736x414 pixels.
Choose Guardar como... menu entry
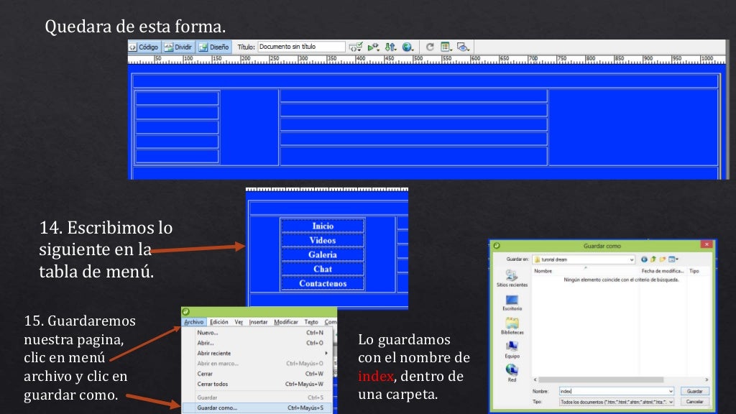click(258, 408)
